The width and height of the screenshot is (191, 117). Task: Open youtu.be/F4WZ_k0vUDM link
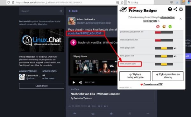(85, 33)
